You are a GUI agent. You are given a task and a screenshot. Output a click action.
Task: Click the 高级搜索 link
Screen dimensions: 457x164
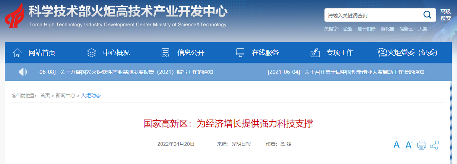tap(445, 15)
